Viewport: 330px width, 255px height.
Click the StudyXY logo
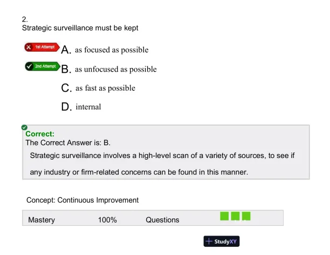pyautogui.click(x=221, y=242)
